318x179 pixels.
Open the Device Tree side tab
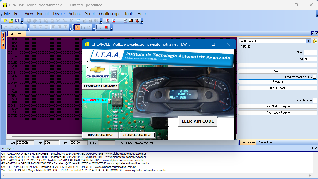3,40
